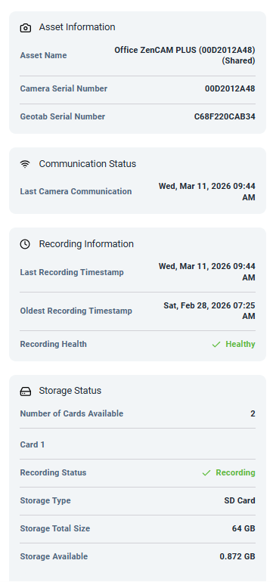The image size is (276, 582).
Task: Click the Geotab serial number C68F220CAB34
Action: point(225,116)
